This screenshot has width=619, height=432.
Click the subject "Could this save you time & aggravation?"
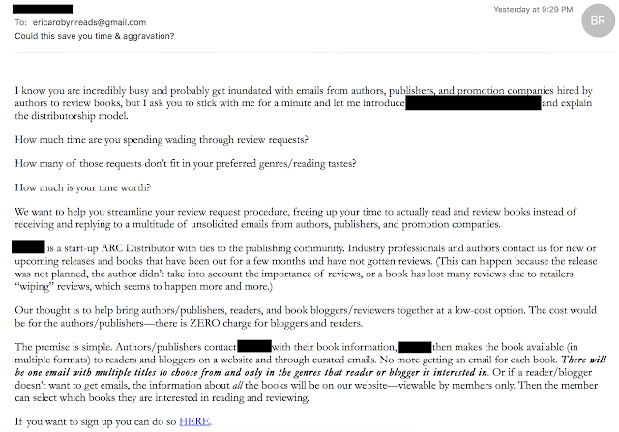(95, 36)
